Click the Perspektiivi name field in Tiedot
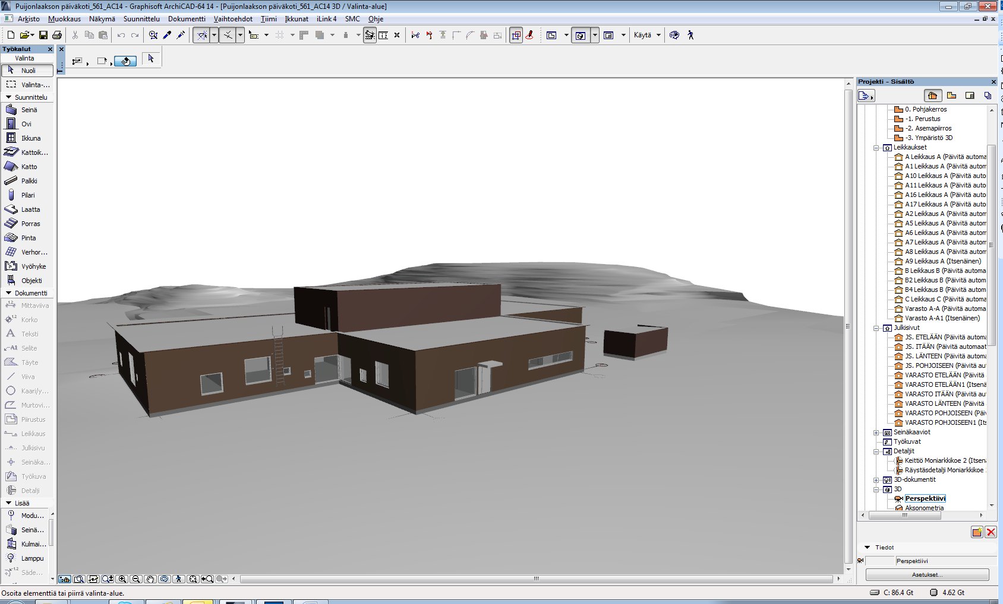Screen dimensions: 1003x604 pos(946,561)
